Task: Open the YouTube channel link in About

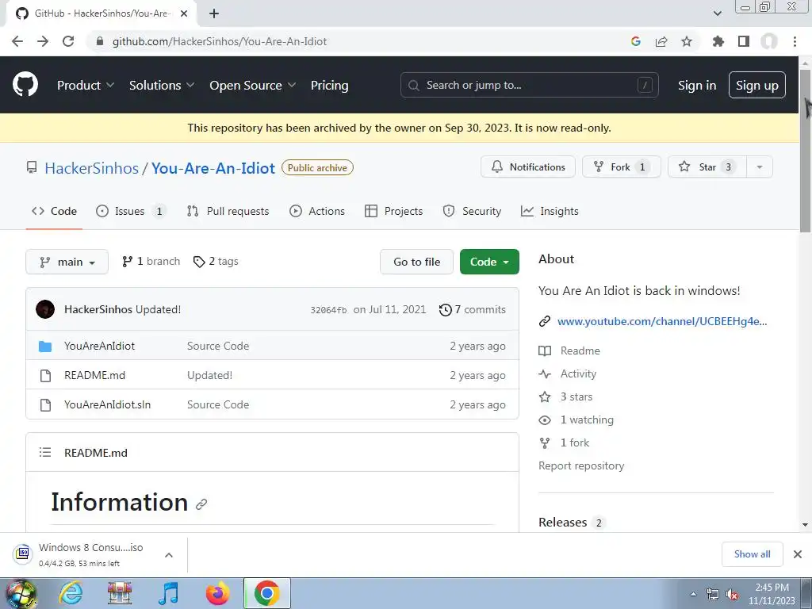Action: (x=662, y=321)
